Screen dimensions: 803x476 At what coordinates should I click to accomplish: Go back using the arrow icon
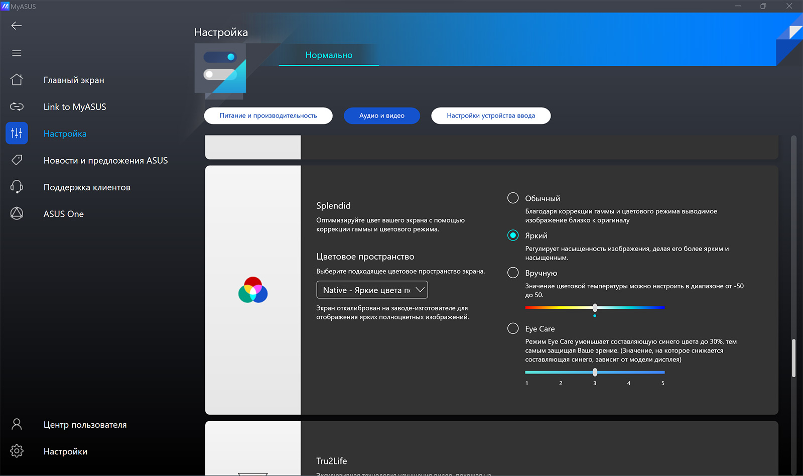17,26
